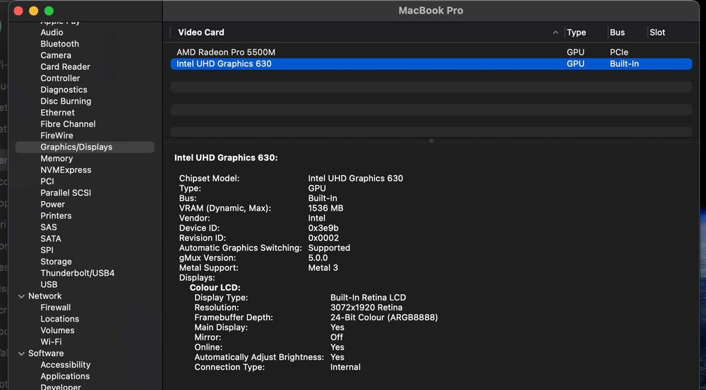Sort by Bus column header
Image resolution: width=706 pixels, height=390 pixels.
[617, 32]
